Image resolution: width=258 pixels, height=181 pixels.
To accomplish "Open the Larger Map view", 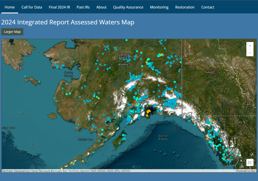I will click(x=12, y=32).
